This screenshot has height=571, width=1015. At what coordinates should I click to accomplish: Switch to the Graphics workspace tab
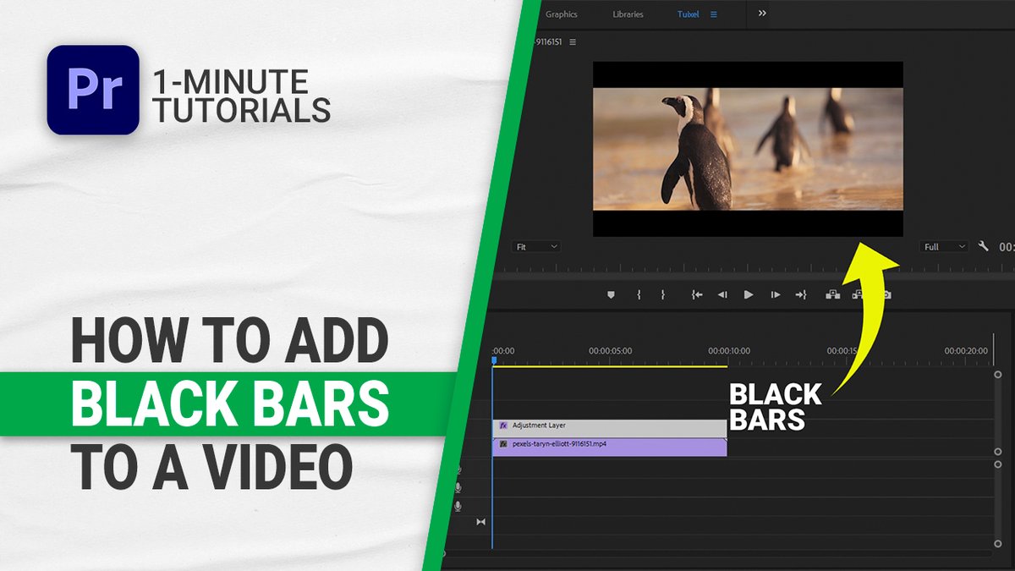point(561,14)
